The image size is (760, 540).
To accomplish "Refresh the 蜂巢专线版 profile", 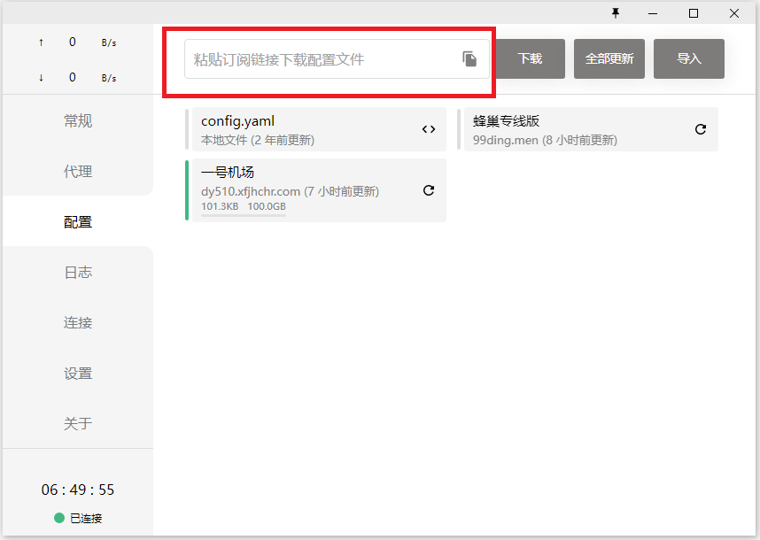I will tap(701, 129).
